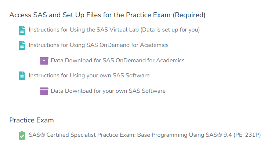Click the purple archive icon for own SAS Software download
Viewport: 275px width, 147px height.
tap(44, 91)
